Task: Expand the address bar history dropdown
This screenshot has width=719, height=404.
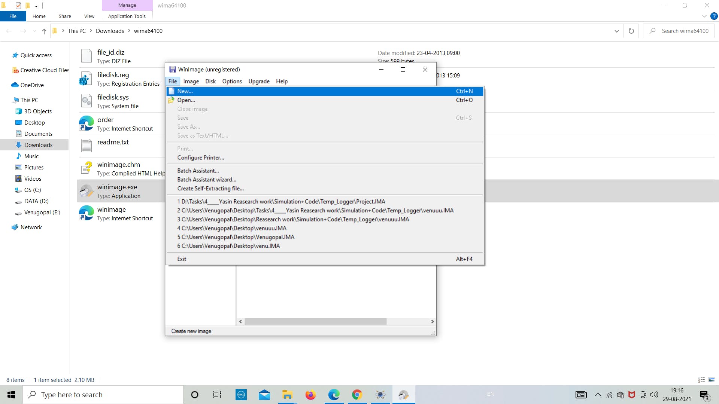Action: tap(617, 31)
